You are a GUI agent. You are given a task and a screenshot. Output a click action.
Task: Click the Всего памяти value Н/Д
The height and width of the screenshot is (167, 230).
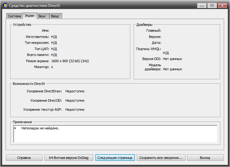(54, 55)
